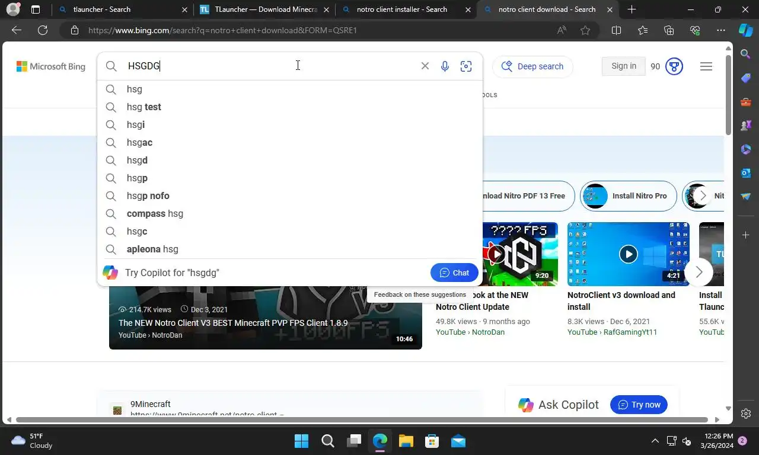Image resolution: width=759 pixels, height=455 pixels.
Task: Open Shopping tag icon in the sidebar
Action: [746, 78]
